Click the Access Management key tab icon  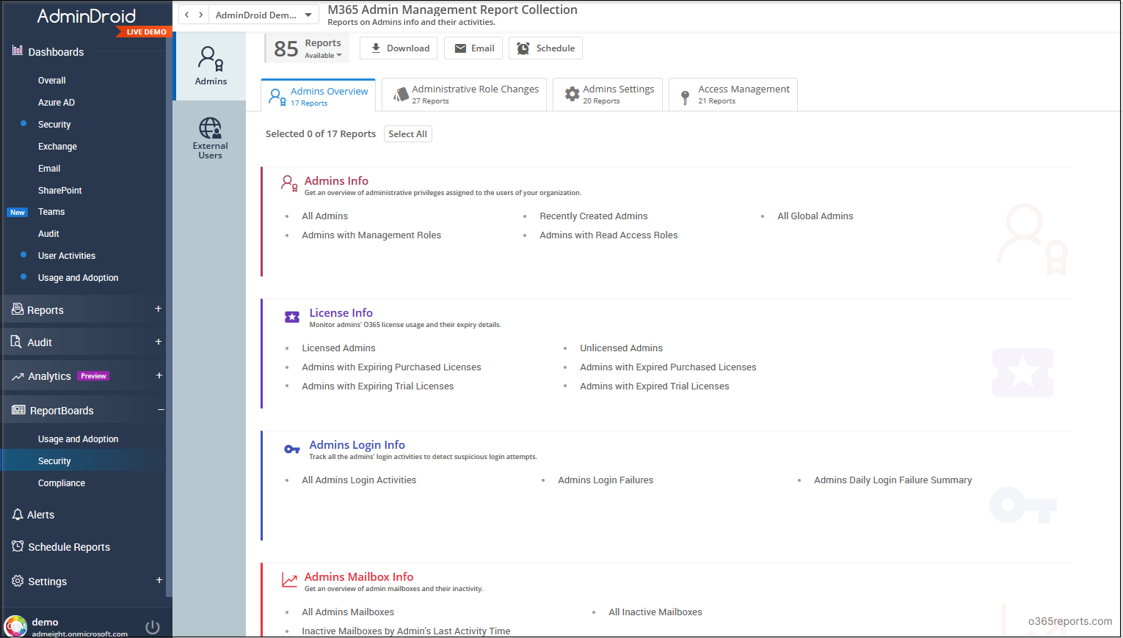click(685, 96)
